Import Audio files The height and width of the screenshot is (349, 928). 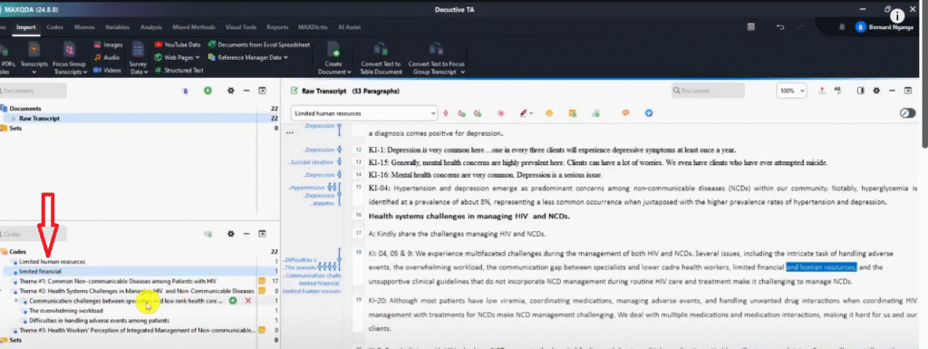pyautogui.click(x=107, y=57)
